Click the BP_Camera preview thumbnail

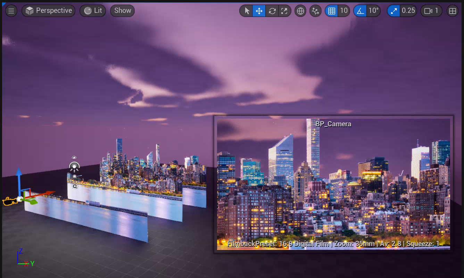[333, 184]
